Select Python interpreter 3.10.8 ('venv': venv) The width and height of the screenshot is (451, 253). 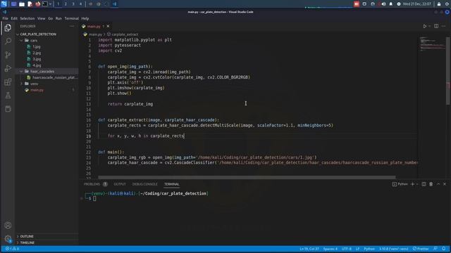coord(393,249)
